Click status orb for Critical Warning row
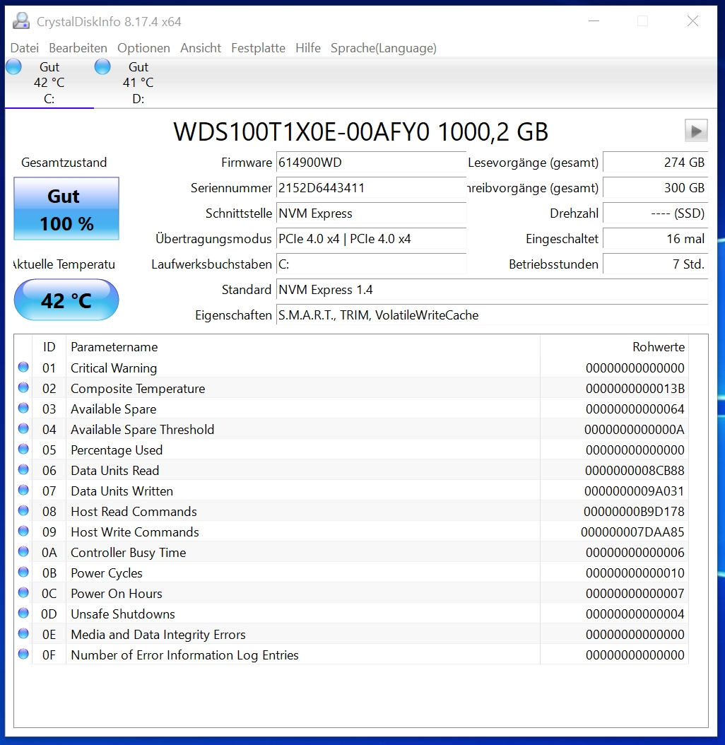725x745 pixels. click(x=23, y=368)
